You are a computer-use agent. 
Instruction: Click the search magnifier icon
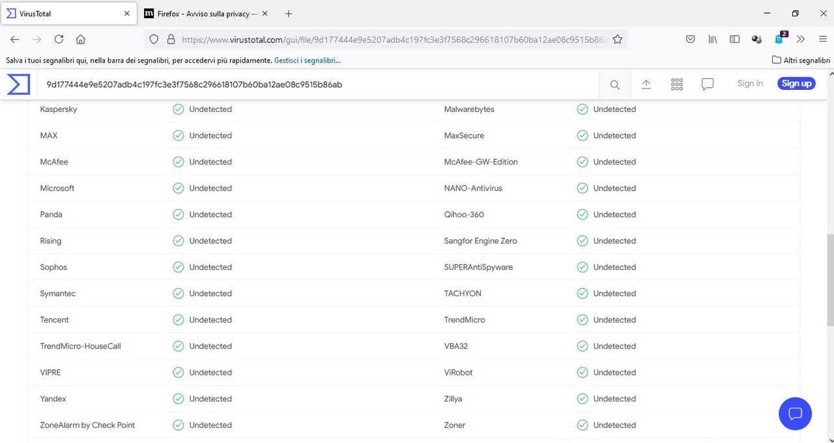pos(615,85)
